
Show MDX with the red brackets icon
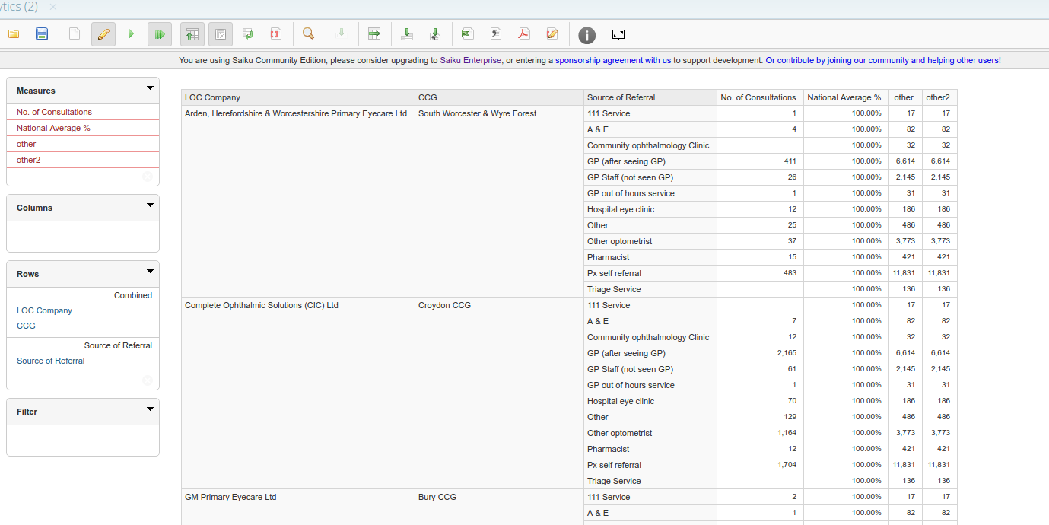275,34
